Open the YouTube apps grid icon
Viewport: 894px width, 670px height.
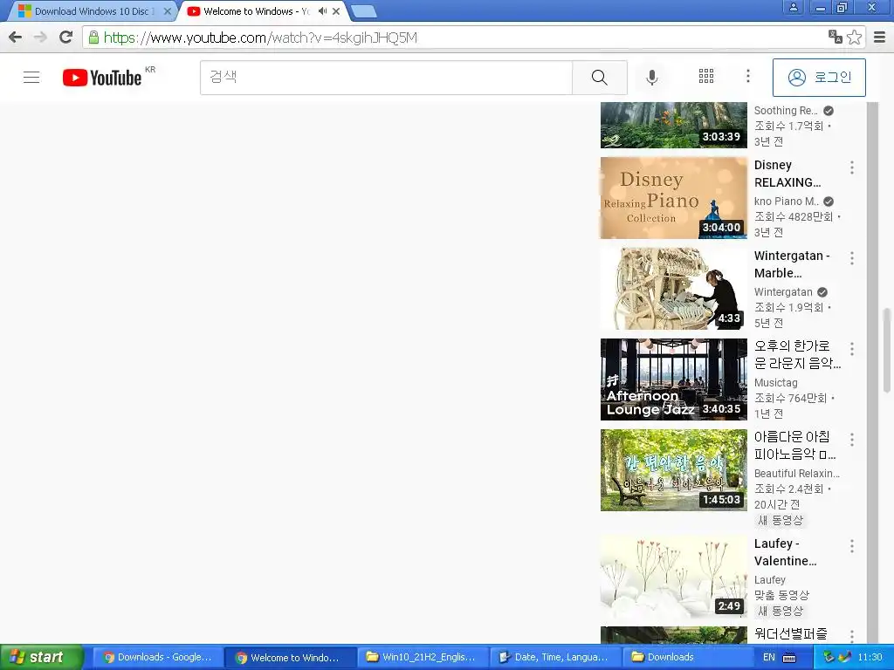coord(705,77)
